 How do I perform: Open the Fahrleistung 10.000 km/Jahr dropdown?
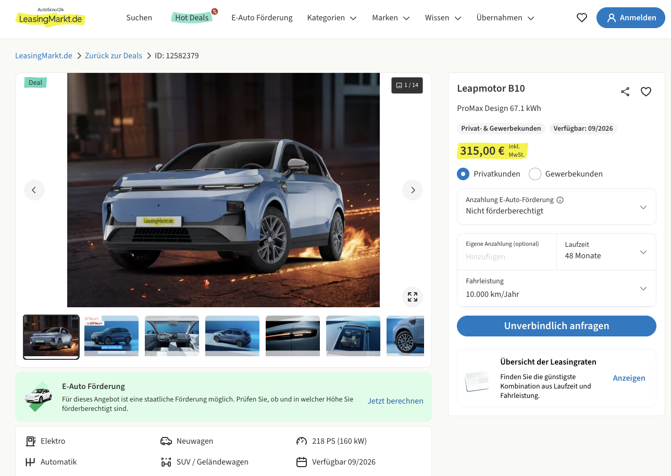click(556, 288)
